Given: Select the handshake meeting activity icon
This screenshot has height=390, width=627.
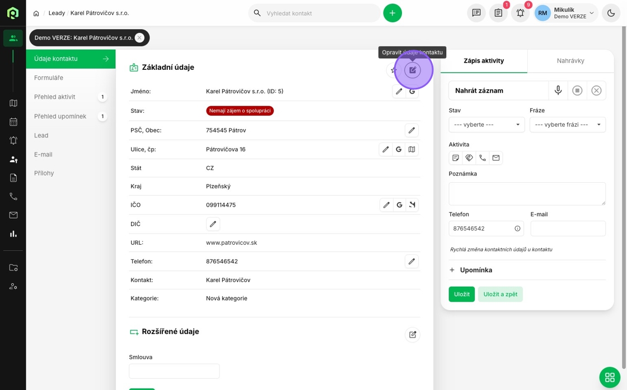Looking at the screenshot, I should pos(469,158).
